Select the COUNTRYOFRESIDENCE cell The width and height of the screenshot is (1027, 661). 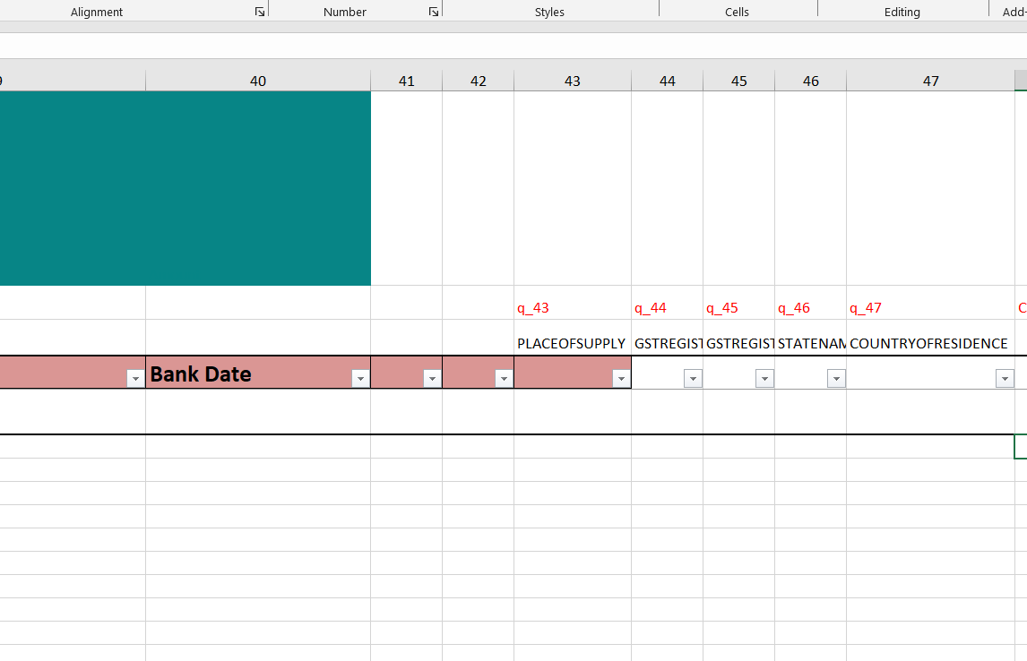point(928,343)
